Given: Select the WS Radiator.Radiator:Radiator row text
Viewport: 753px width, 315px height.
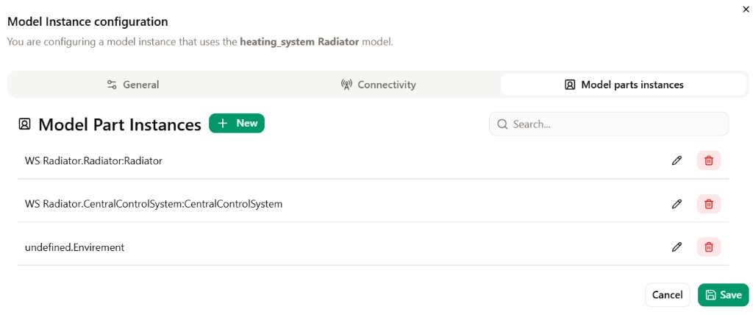Looking at the screenshot, I should coord(93,161).
